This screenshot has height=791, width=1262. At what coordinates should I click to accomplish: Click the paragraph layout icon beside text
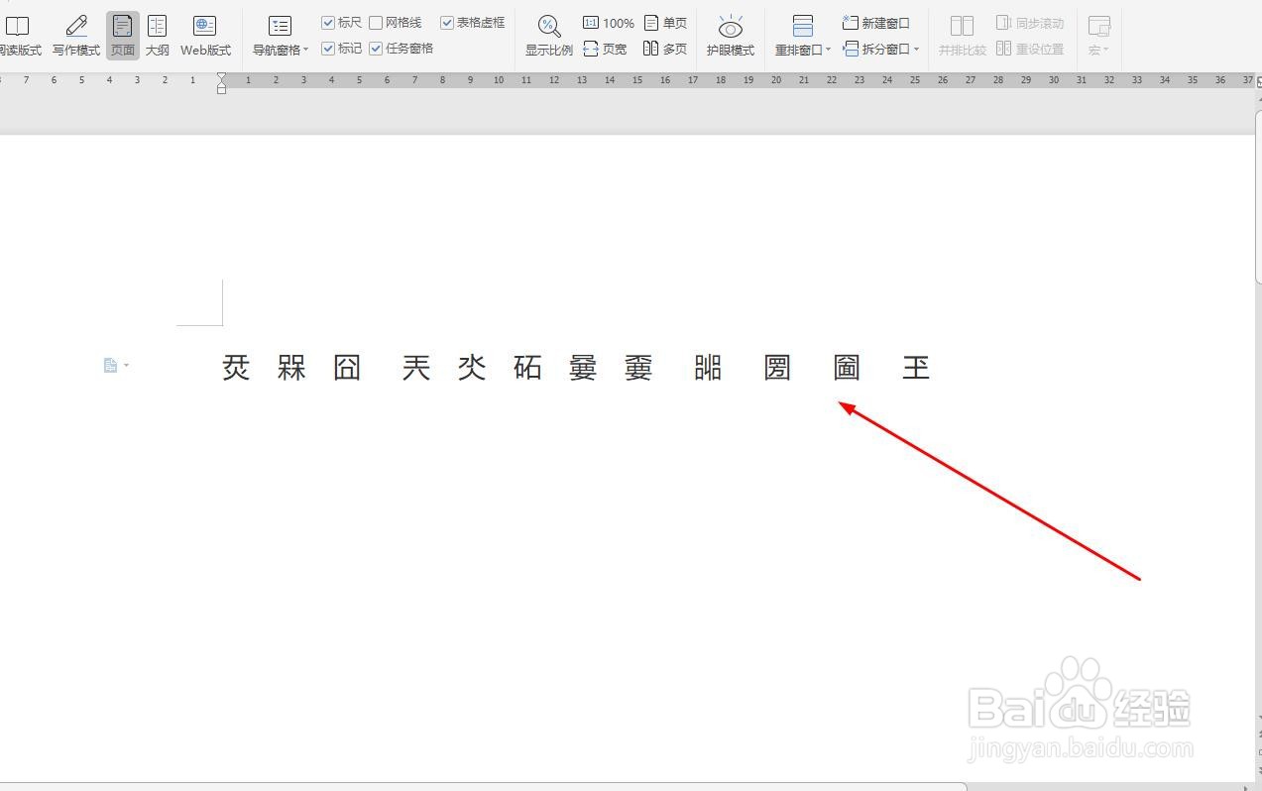[x=111, y=366]
